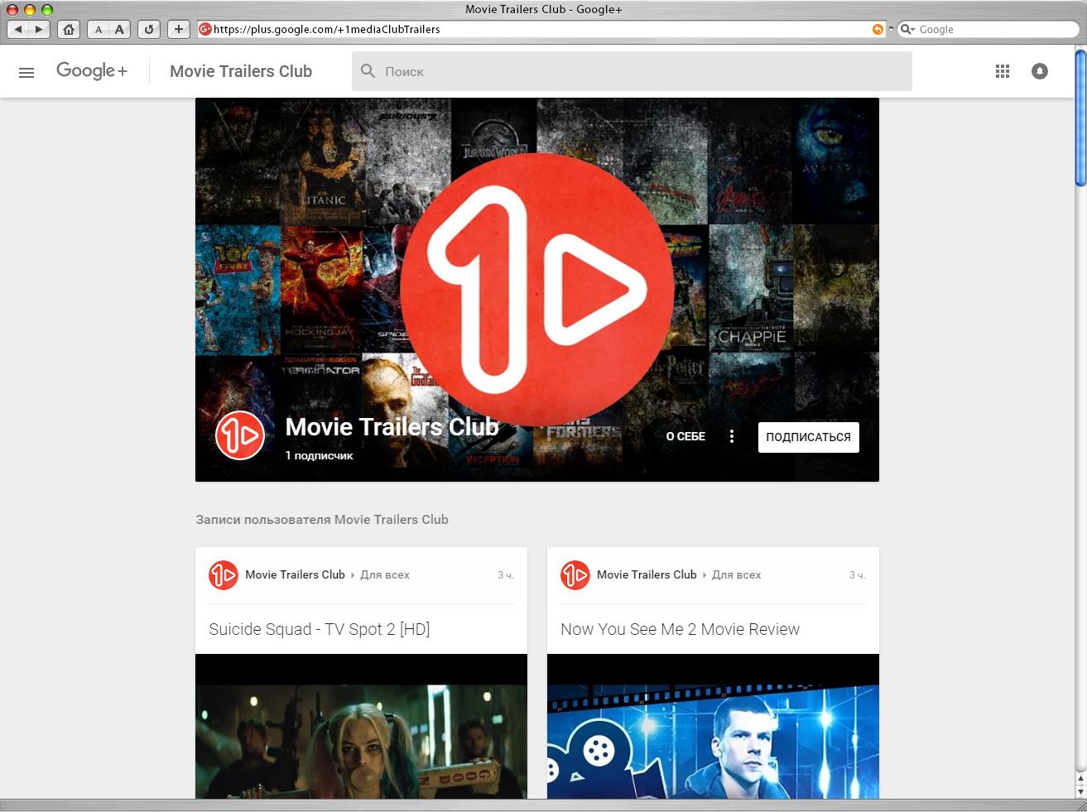Reload the page
The width and height of the screenshot is (1087, 812).
pyautogui.click(x=149, y=29)
